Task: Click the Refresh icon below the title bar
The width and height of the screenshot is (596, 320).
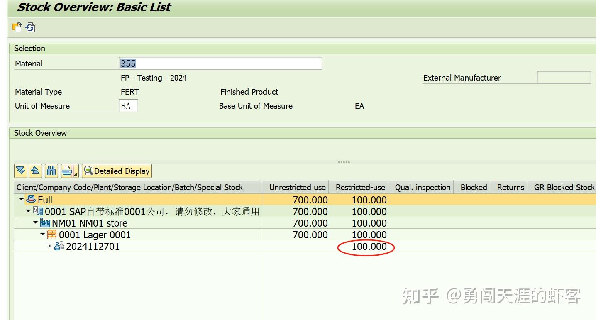Action: point(29,28)
